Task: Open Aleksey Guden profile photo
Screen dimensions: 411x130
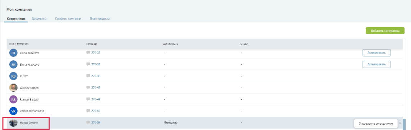Action: pos(13,88)
